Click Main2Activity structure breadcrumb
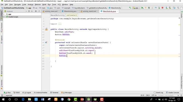This screenshot has height=102, width=183. pos(57,15)
